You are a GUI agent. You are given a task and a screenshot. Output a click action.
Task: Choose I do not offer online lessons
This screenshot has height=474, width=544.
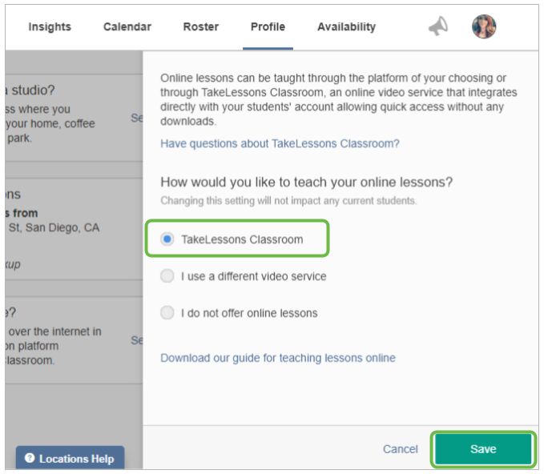point(167,313)
